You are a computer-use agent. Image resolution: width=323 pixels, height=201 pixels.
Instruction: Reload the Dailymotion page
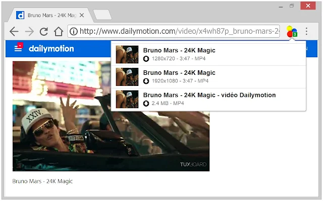point(44,31)
